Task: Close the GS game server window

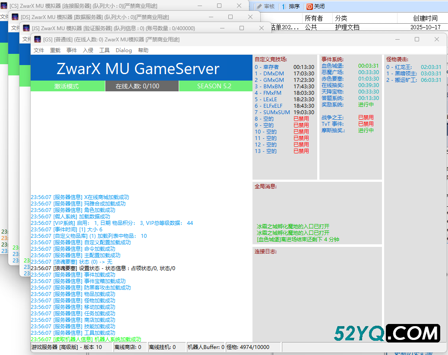Action: pyautogui.click(x=437, y=39)
